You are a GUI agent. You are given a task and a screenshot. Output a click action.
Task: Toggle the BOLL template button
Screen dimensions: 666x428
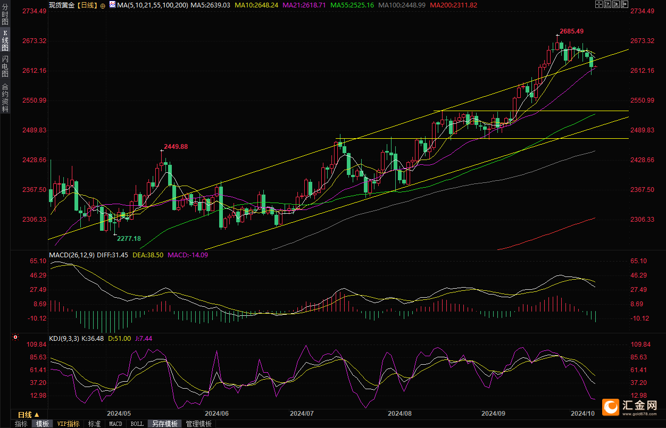click(137, 424)
